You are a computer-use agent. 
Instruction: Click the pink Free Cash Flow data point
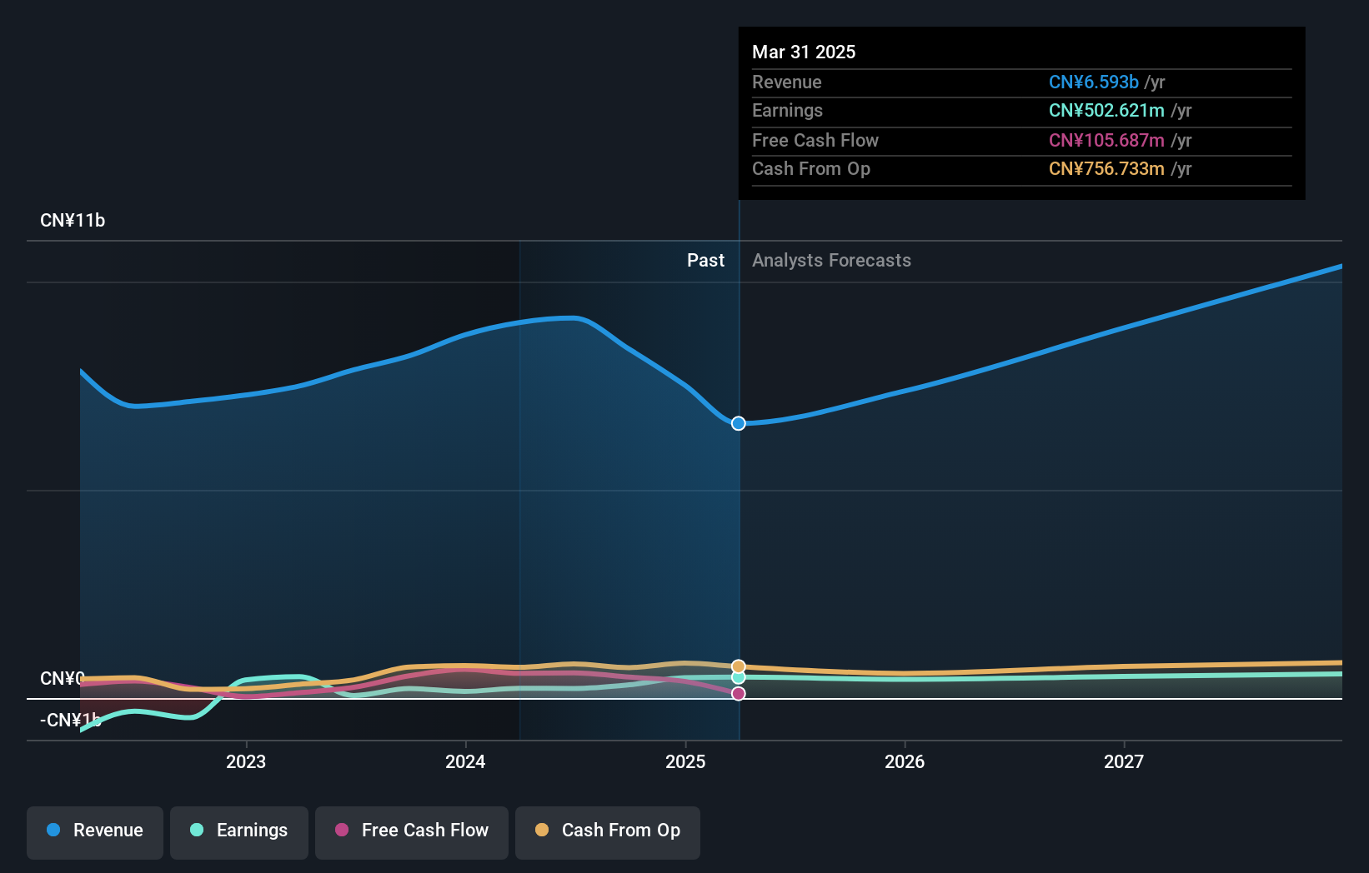(x=739, y=693)
